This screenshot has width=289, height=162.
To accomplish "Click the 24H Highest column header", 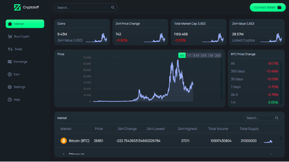I will 187,129.
